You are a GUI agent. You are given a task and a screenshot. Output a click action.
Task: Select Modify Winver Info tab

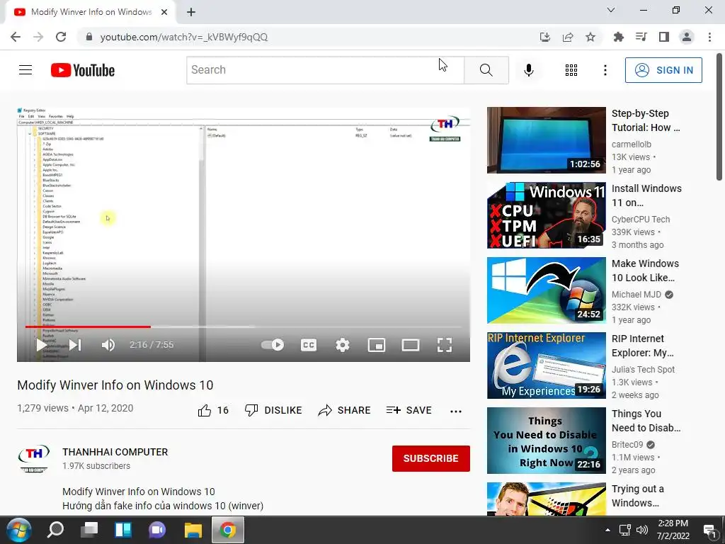91,12
